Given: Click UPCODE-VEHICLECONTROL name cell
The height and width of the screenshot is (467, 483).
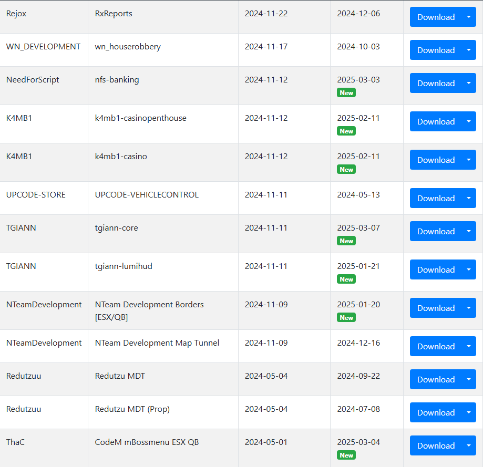Looking at the screenshot, I should click(163, 198).
